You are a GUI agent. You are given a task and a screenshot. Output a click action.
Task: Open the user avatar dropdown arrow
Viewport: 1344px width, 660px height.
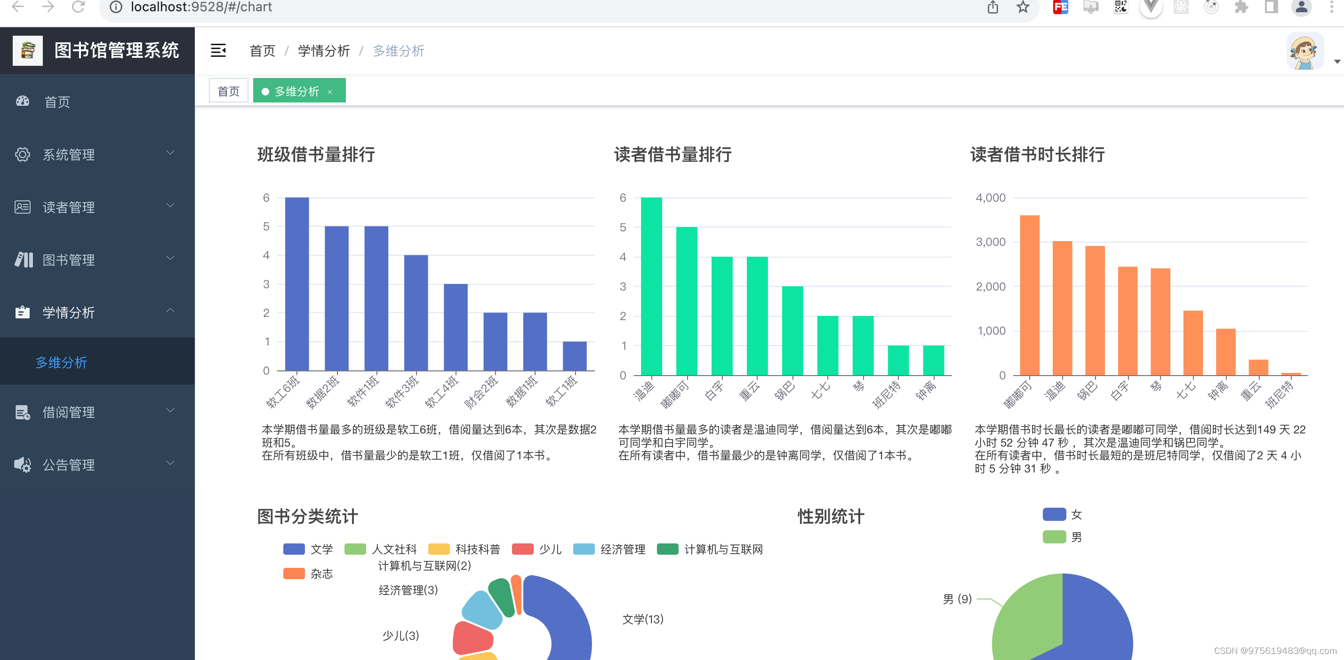coord(1336,62)
